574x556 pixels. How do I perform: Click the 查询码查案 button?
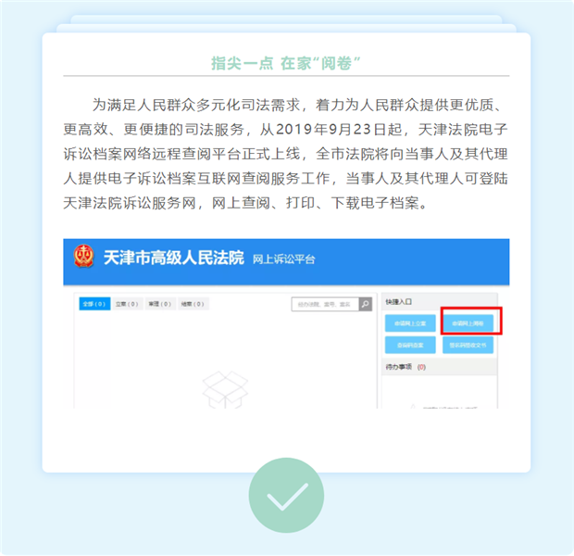click(x=410, y=345)
